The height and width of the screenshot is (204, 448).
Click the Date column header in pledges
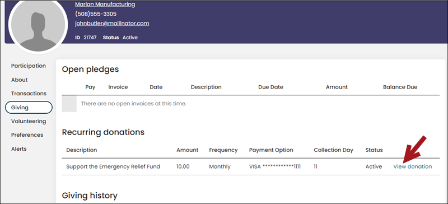click(156, 87)
